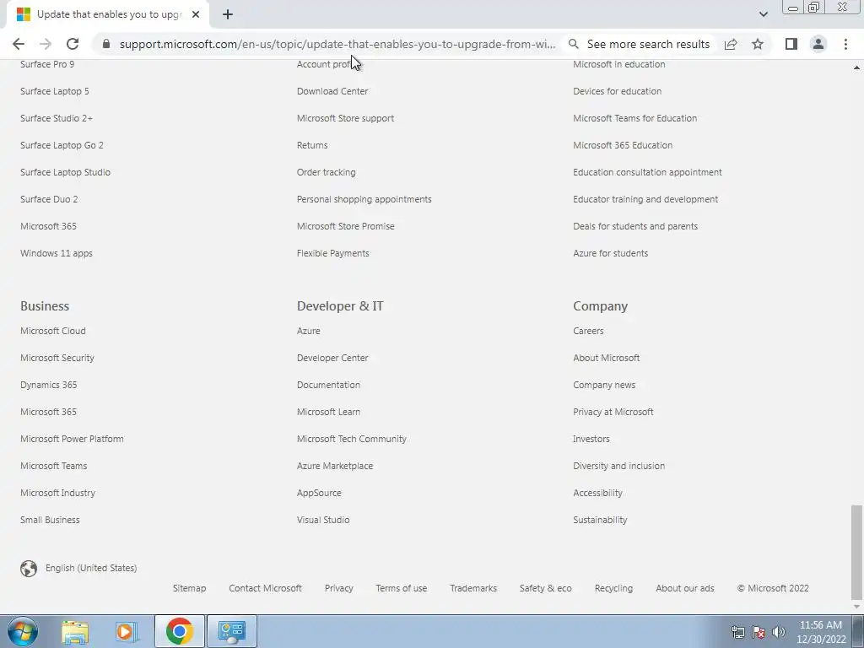Viewport: 864px width, 648px height.
Task: Click the Chrome taskbar icon
Action: tap(179, 631)
